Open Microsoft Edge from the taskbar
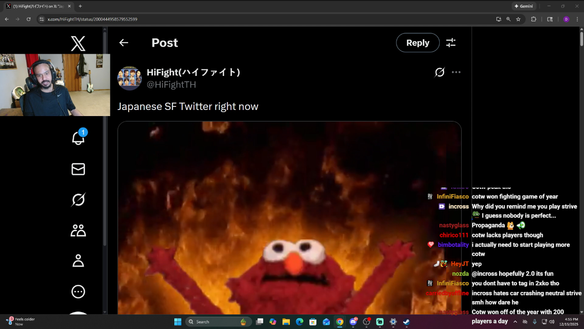 point(299,322)
